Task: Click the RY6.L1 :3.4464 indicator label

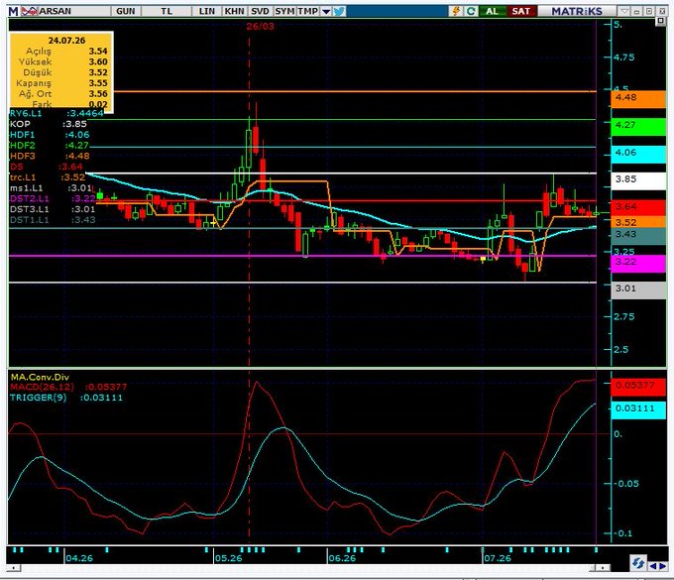Action: coord(56,113)
